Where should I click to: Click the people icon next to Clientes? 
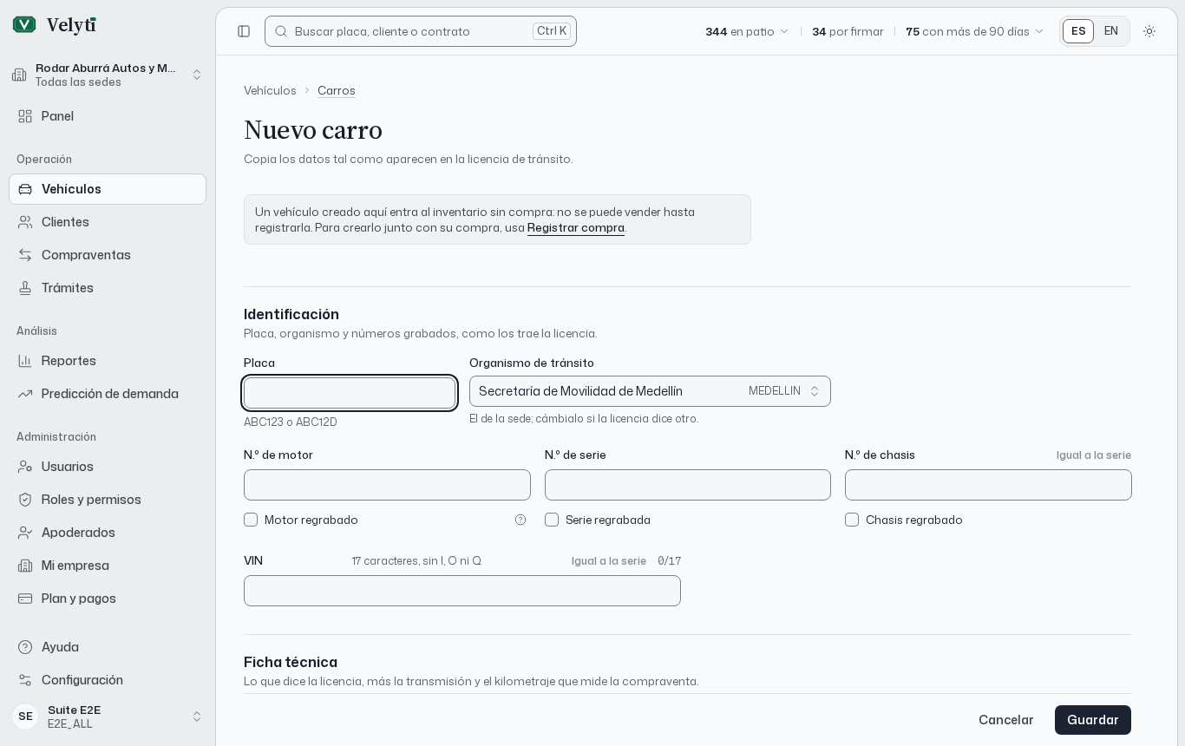[x=25, y=222]
